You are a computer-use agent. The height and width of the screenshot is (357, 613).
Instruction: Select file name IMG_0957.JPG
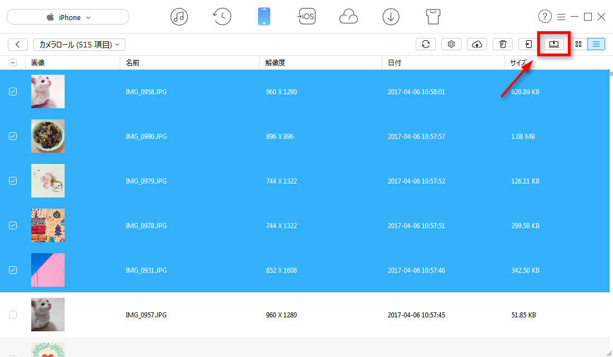(146, 315)
